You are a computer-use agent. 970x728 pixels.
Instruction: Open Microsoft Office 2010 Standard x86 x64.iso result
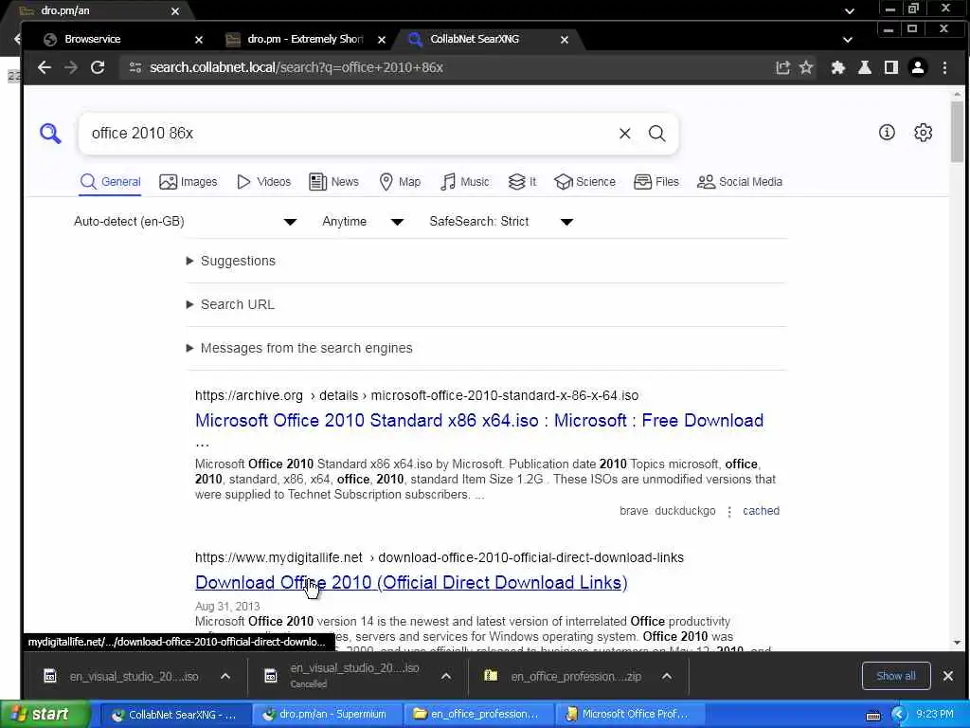479,420
